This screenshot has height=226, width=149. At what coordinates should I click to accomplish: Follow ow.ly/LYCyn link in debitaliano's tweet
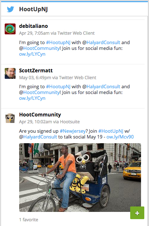click(32, 54)
